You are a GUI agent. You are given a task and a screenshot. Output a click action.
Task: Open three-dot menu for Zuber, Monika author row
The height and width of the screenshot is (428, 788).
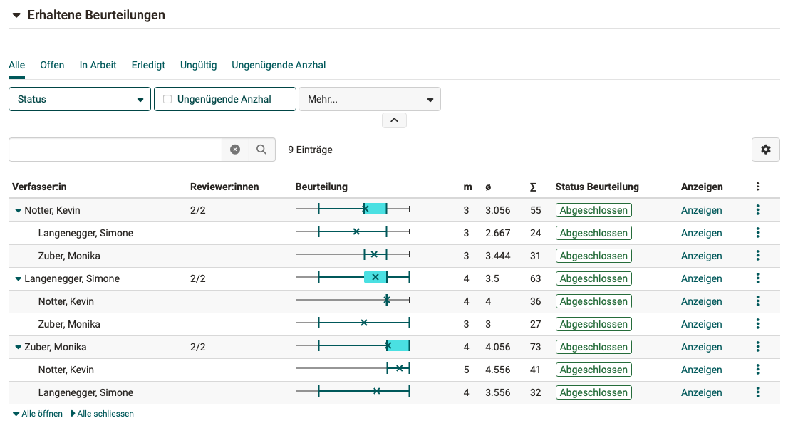(757, 347)
